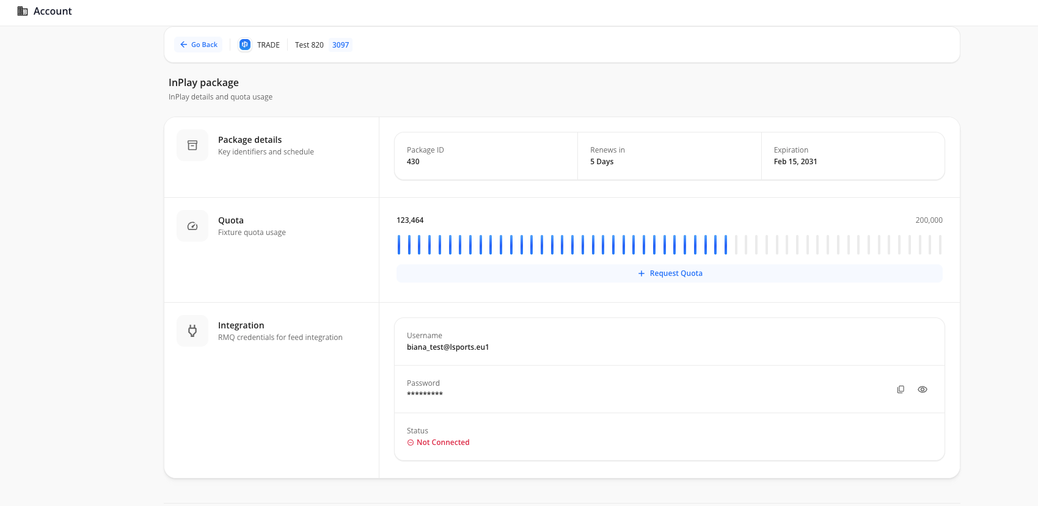Image resolution: width=1038 pixels, height=506 pixels.
Task: Click the Fixture quota usage subtitle
Action: pyautogui.click(x=252, y=233)
